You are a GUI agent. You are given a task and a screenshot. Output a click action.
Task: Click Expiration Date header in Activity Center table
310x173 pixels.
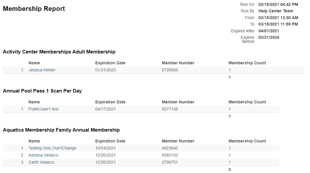(110, 63)
